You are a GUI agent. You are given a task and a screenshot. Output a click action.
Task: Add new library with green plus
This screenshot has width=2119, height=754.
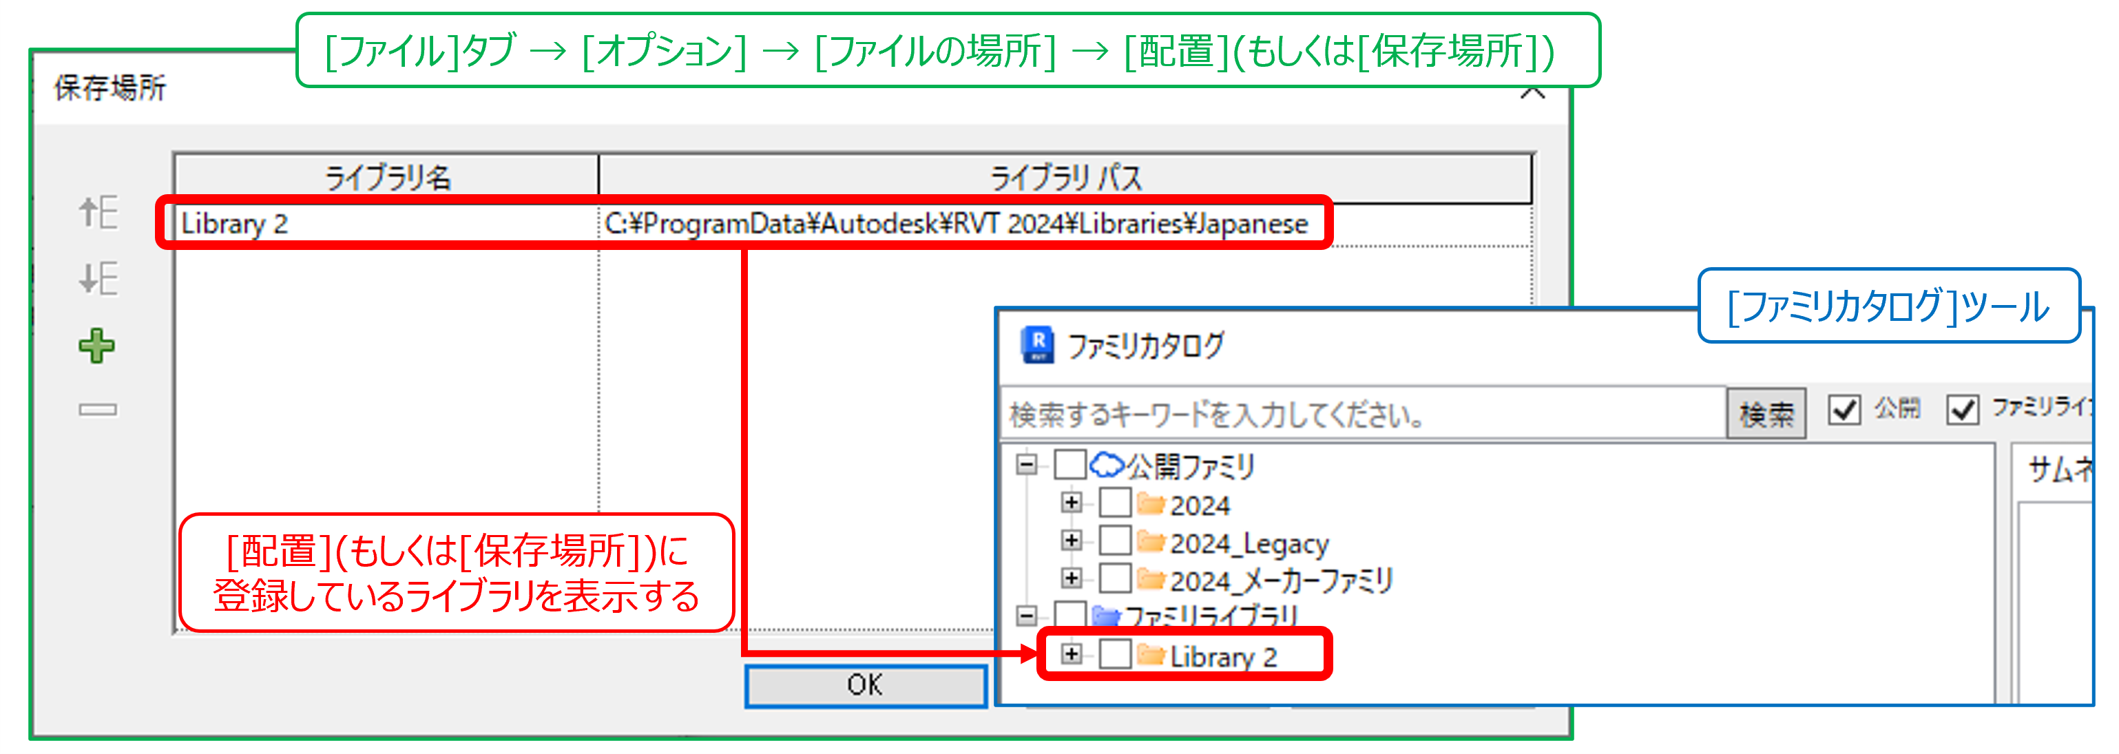[x=97, y=346]
